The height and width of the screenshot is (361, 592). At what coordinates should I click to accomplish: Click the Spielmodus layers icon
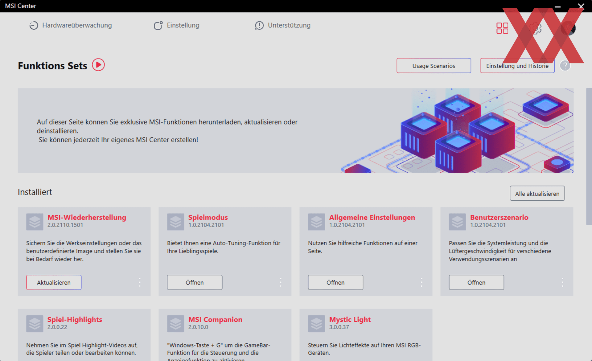click(x=175, y=222)
